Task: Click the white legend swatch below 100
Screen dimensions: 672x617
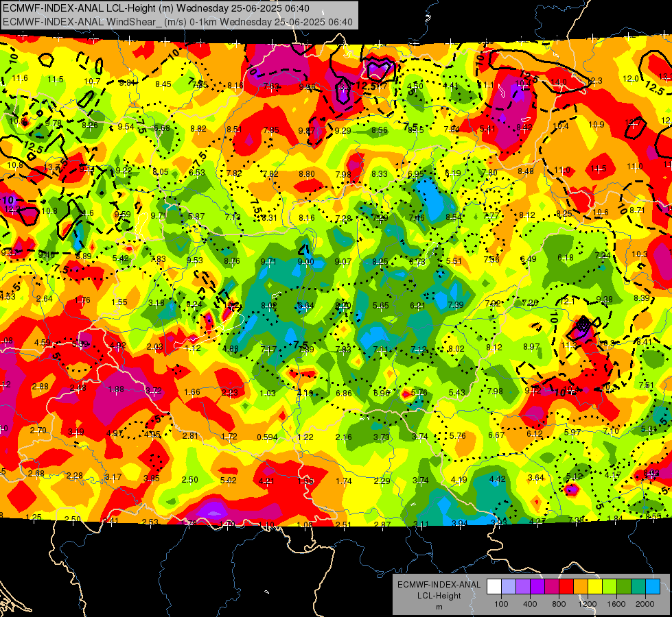Action: [x=494, y=587]
